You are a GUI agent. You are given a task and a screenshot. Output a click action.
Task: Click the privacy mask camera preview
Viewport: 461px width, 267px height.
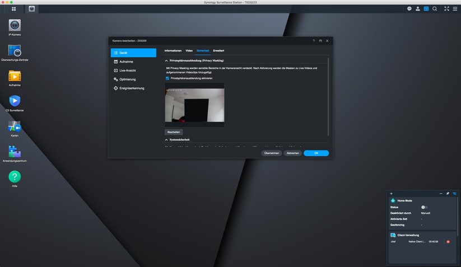tap(194, 105)
